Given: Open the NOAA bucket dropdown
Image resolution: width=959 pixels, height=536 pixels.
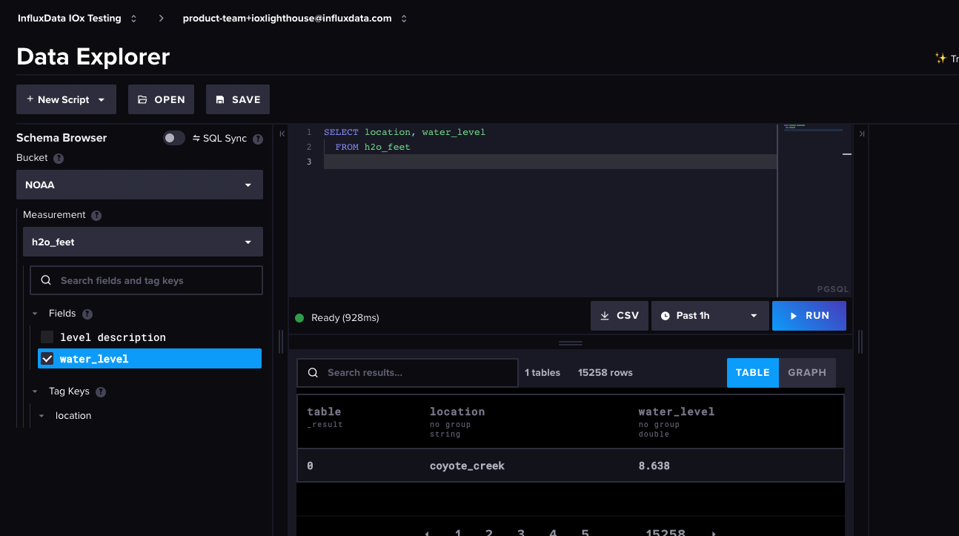Looking at the screenshot, I should tap(139, 185).
